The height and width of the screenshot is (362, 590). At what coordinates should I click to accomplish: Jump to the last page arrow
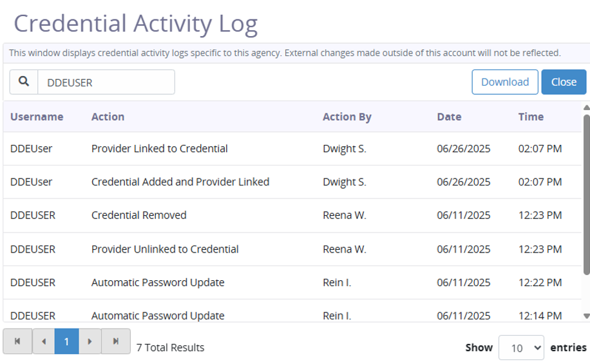point(116,341)
